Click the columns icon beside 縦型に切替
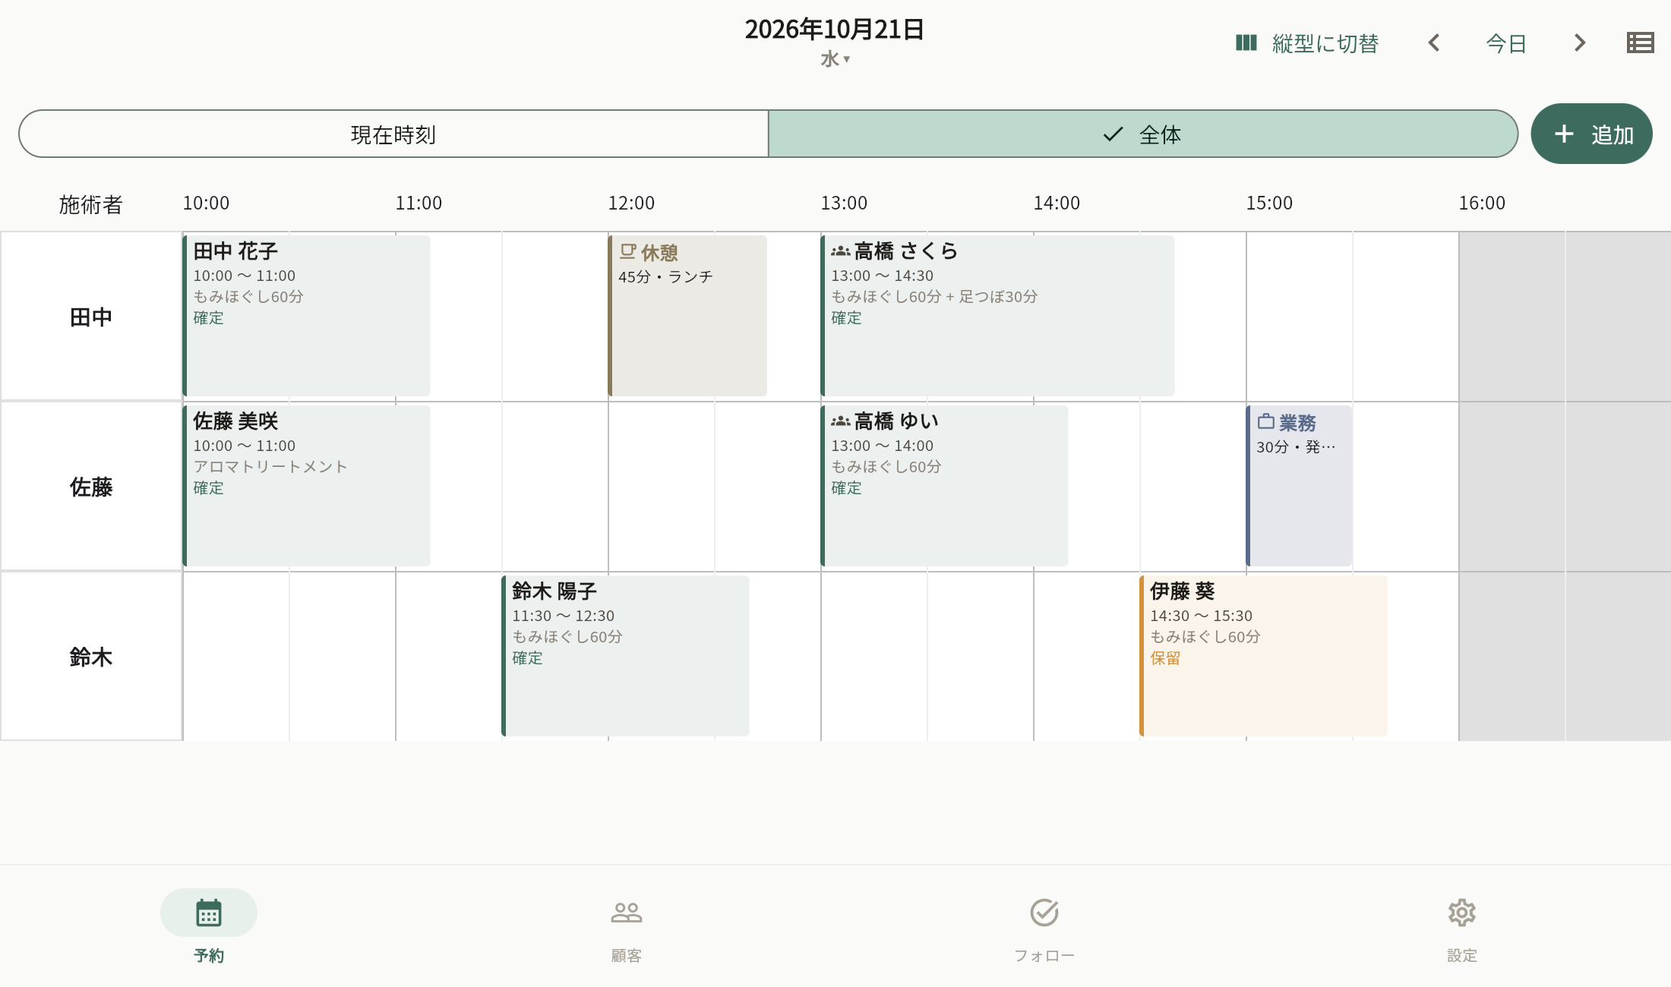Viewport: 1671px width, 987px height. click(1246, 43)
